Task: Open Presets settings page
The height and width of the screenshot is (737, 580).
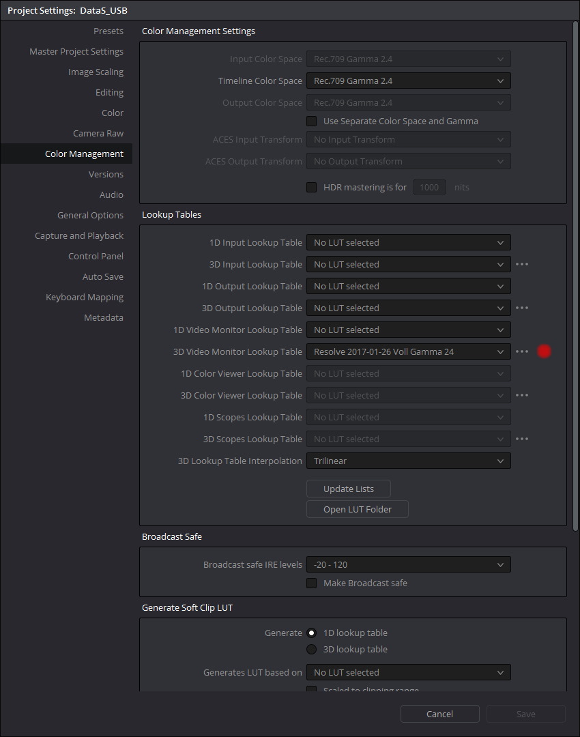Action: click(x=108, y=31)
